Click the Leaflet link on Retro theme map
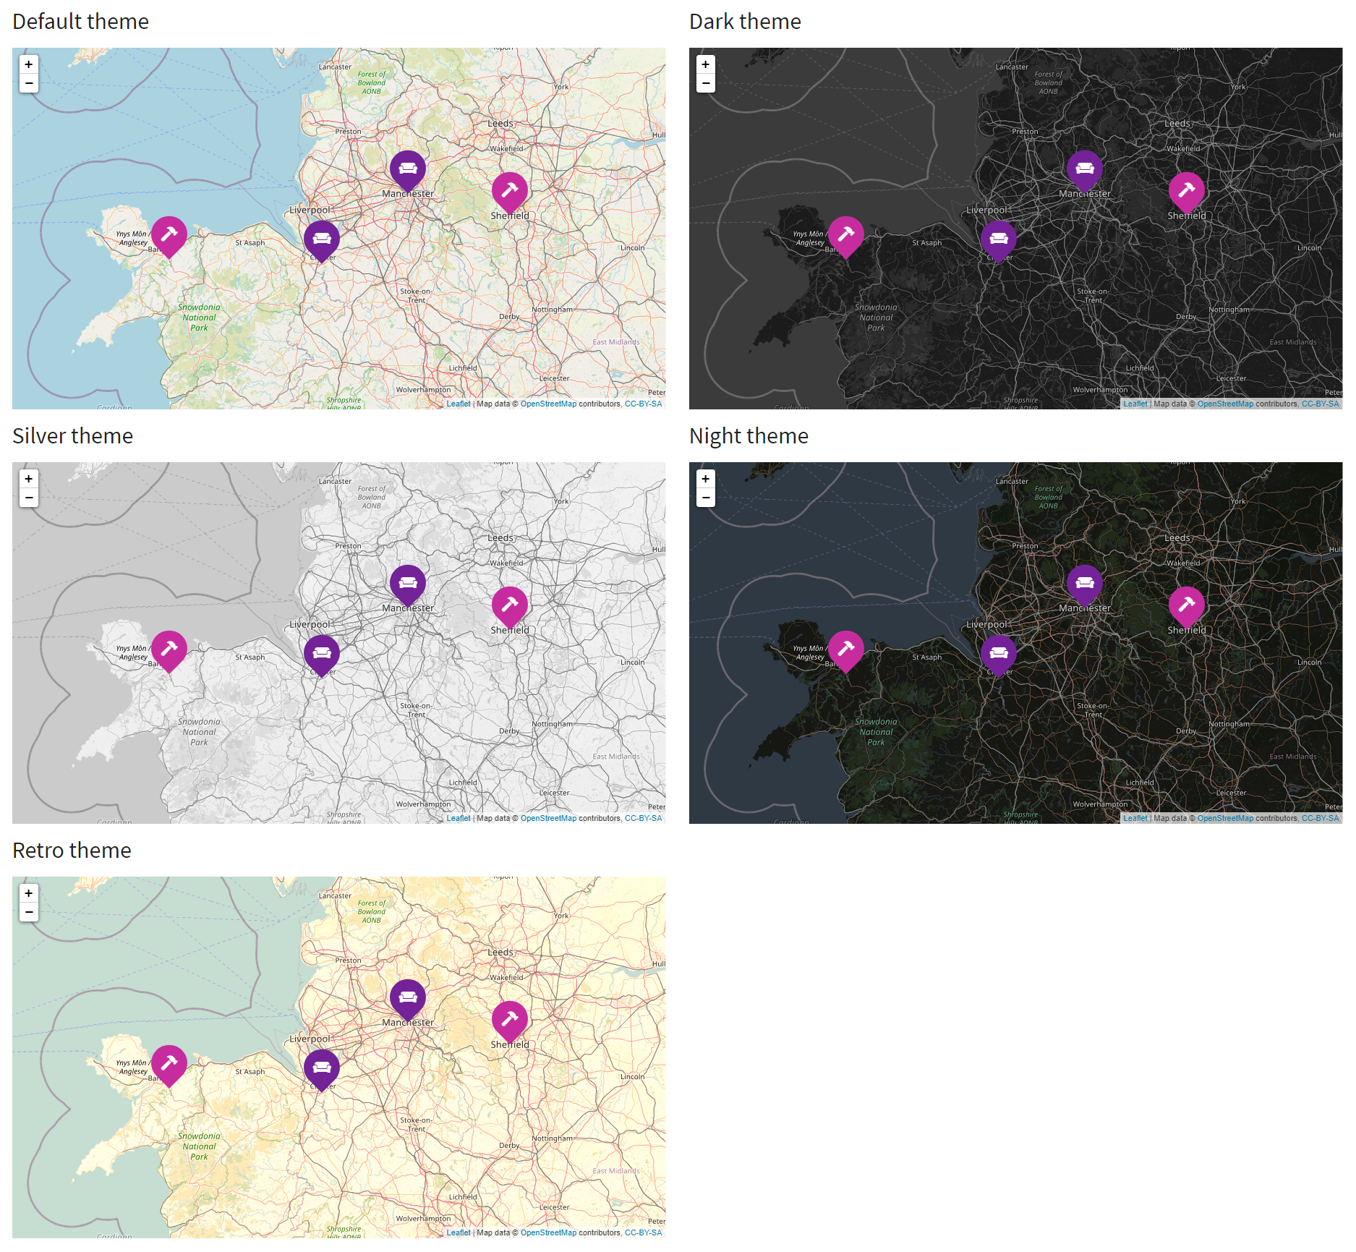This screenshot has width=1356, height=1252. pyautogui.click(x=459, y=1232)
